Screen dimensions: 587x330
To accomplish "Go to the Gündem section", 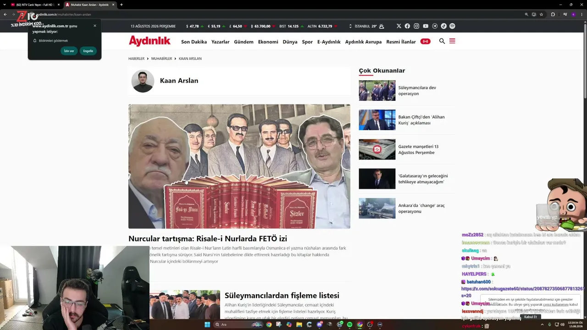I will pyautogui.click(x=244, y=42).
